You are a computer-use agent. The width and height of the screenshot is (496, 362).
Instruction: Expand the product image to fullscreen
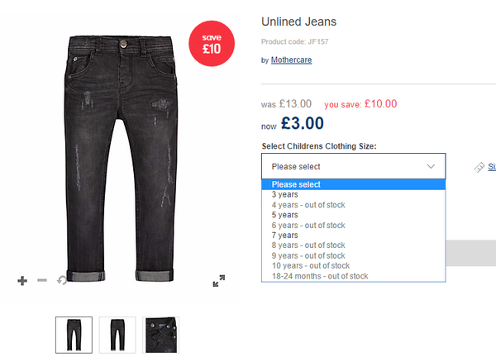tap(218, 280)
